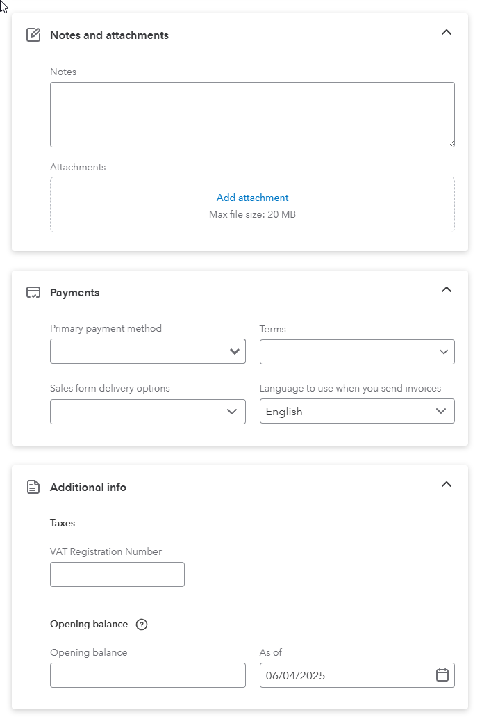Collapse the Payments section
Viewport: 482px width, 717px height.
[x=447, y=289]
